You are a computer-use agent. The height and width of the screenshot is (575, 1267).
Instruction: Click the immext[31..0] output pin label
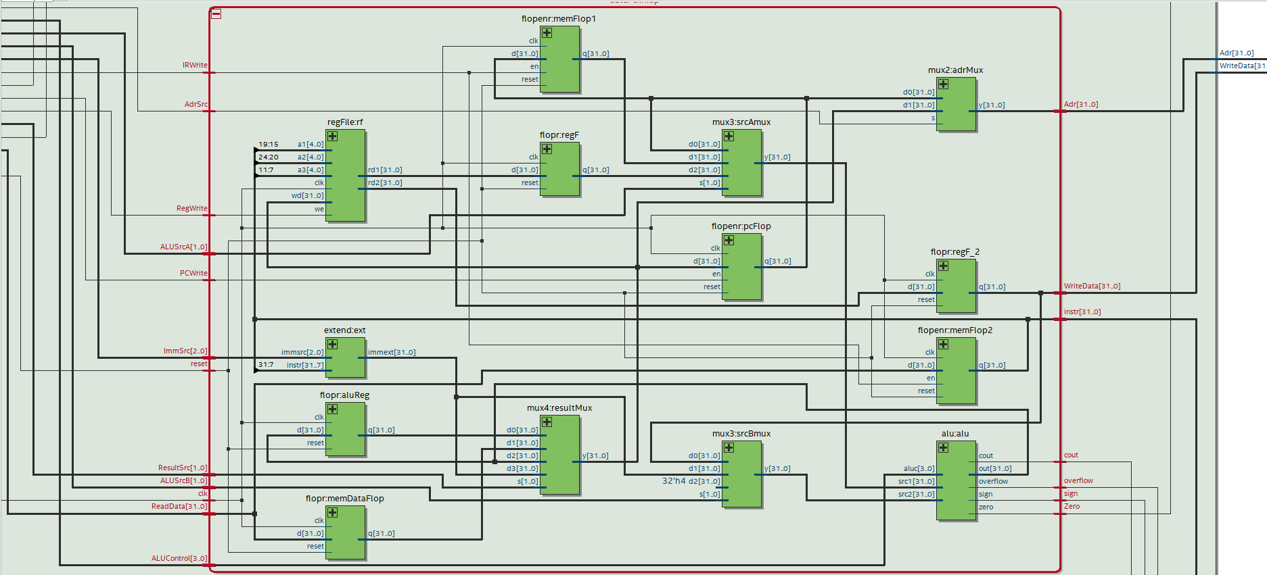pyautogui.click(x=392, y=353)
